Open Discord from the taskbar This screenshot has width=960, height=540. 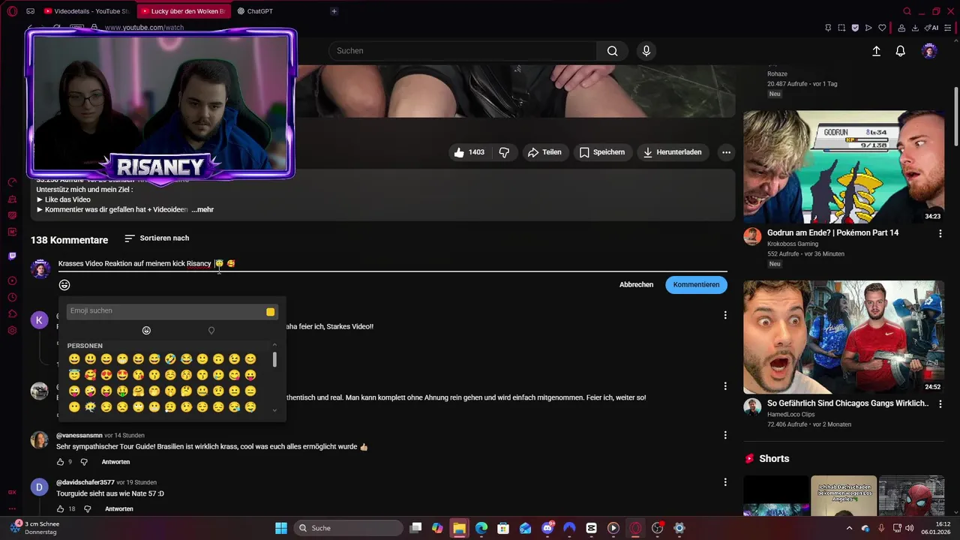pyautogui.click(x=547, y=528)
